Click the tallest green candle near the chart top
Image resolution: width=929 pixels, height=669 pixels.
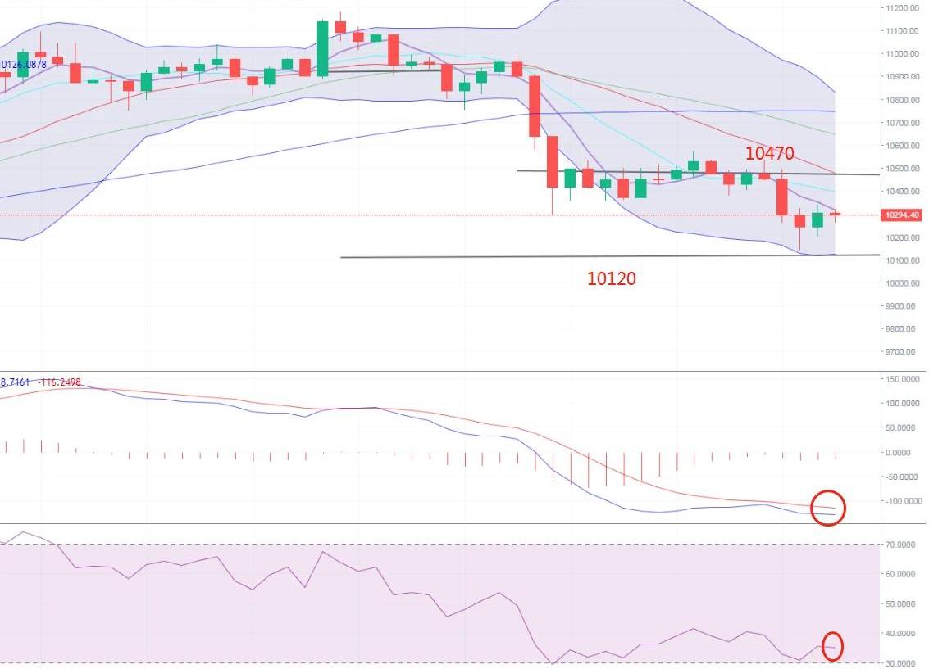[322, 48]
